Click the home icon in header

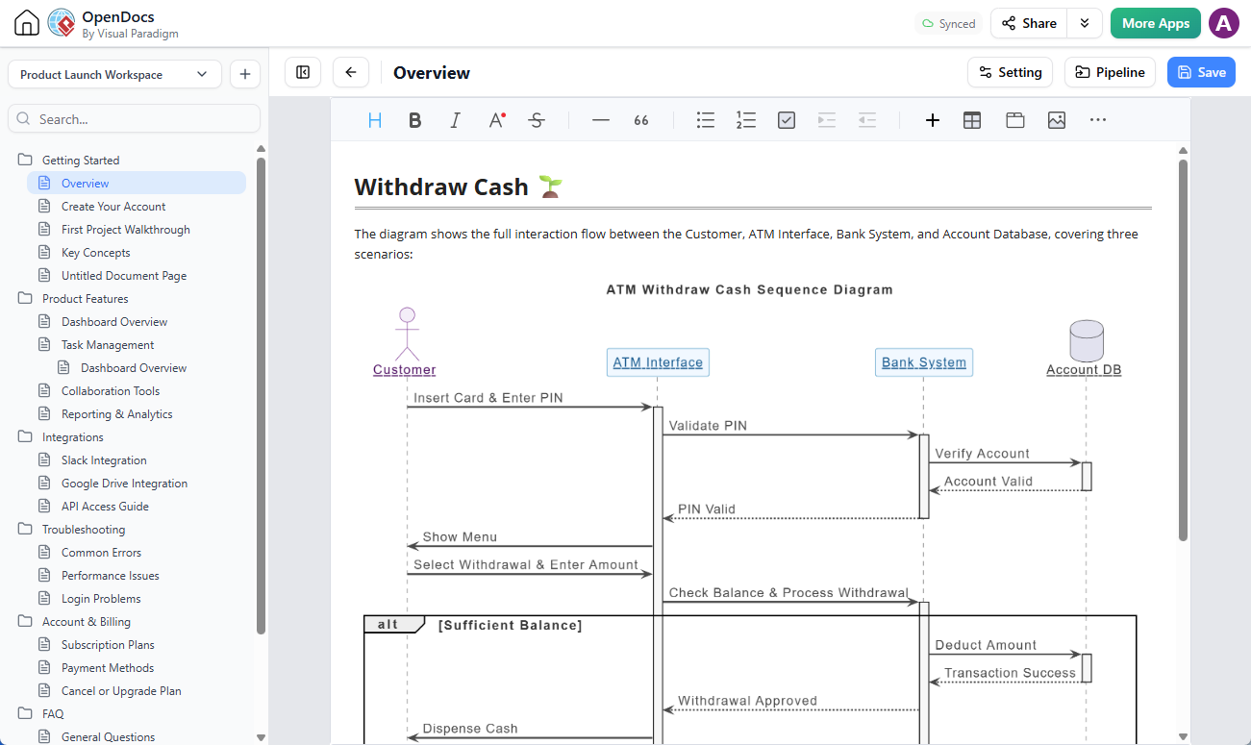pyautogui.click(x=27, y=23)
